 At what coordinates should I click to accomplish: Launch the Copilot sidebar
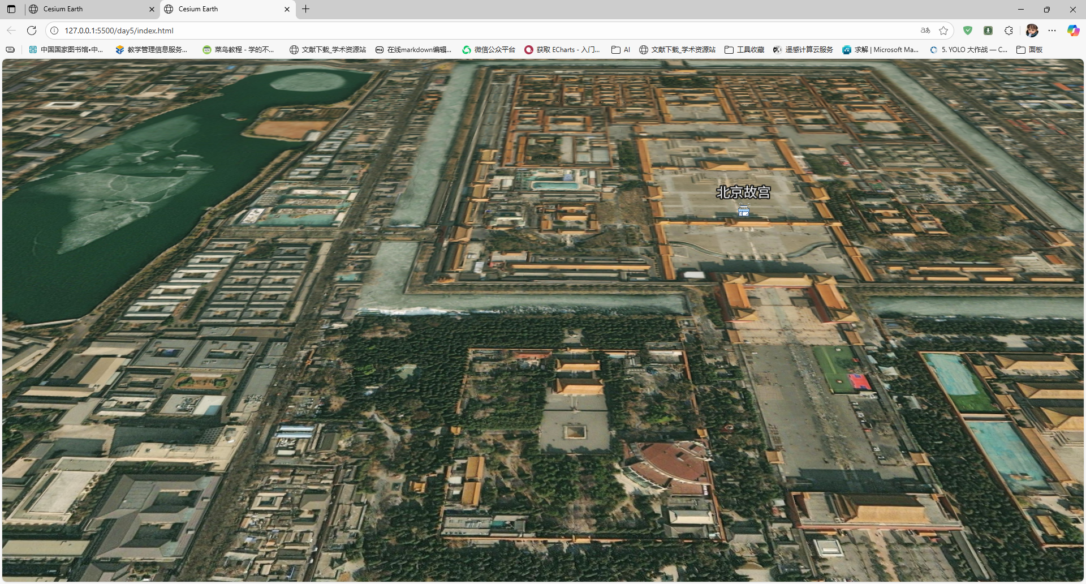(x=1073, y=31)
